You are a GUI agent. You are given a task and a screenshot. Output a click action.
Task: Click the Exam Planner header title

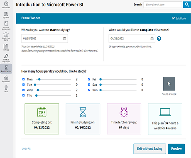(x=31, y=18)
